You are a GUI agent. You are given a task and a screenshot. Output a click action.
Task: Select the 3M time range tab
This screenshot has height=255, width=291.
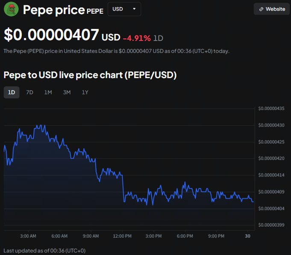pyautogui.click(x=67, y=92)
